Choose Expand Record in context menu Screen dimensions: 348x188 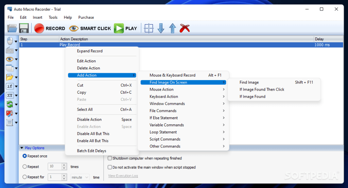pos(102,51)
